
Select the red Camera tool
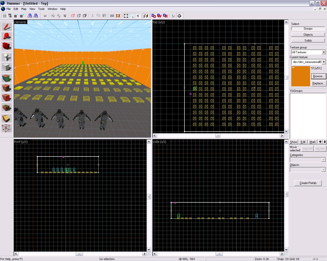pyautogui.click(x=7, y=46)
